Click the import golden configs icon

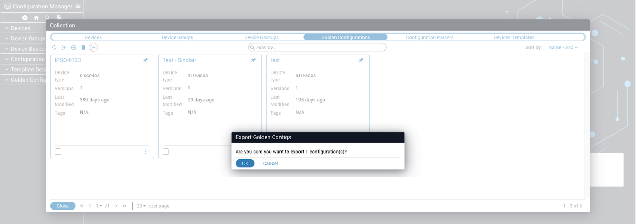(x=64, y=47)
